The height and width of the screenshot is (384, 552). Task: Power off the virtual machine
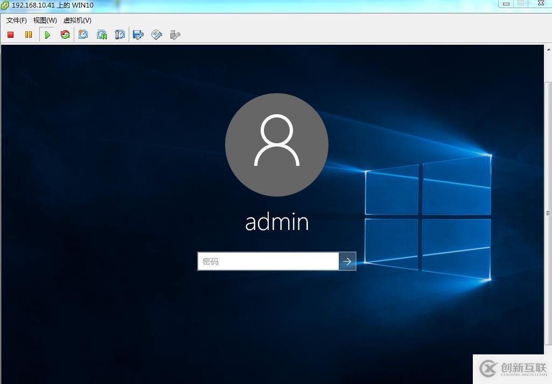click(x=9, y=34)
